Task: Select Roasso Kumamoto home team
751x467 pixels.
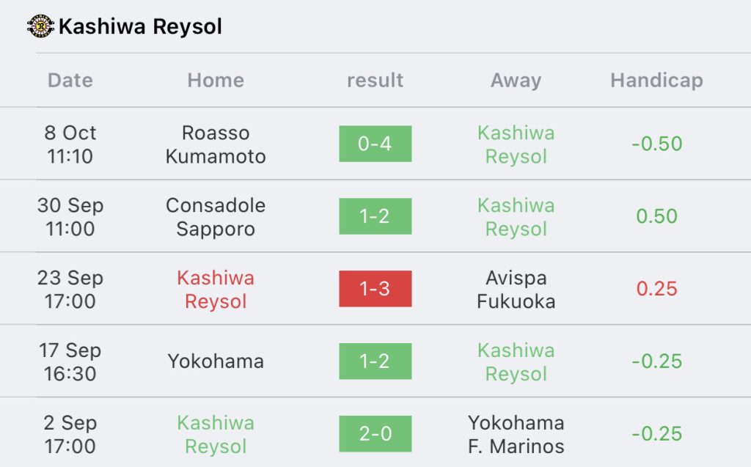Action: (x=216, y=144)
